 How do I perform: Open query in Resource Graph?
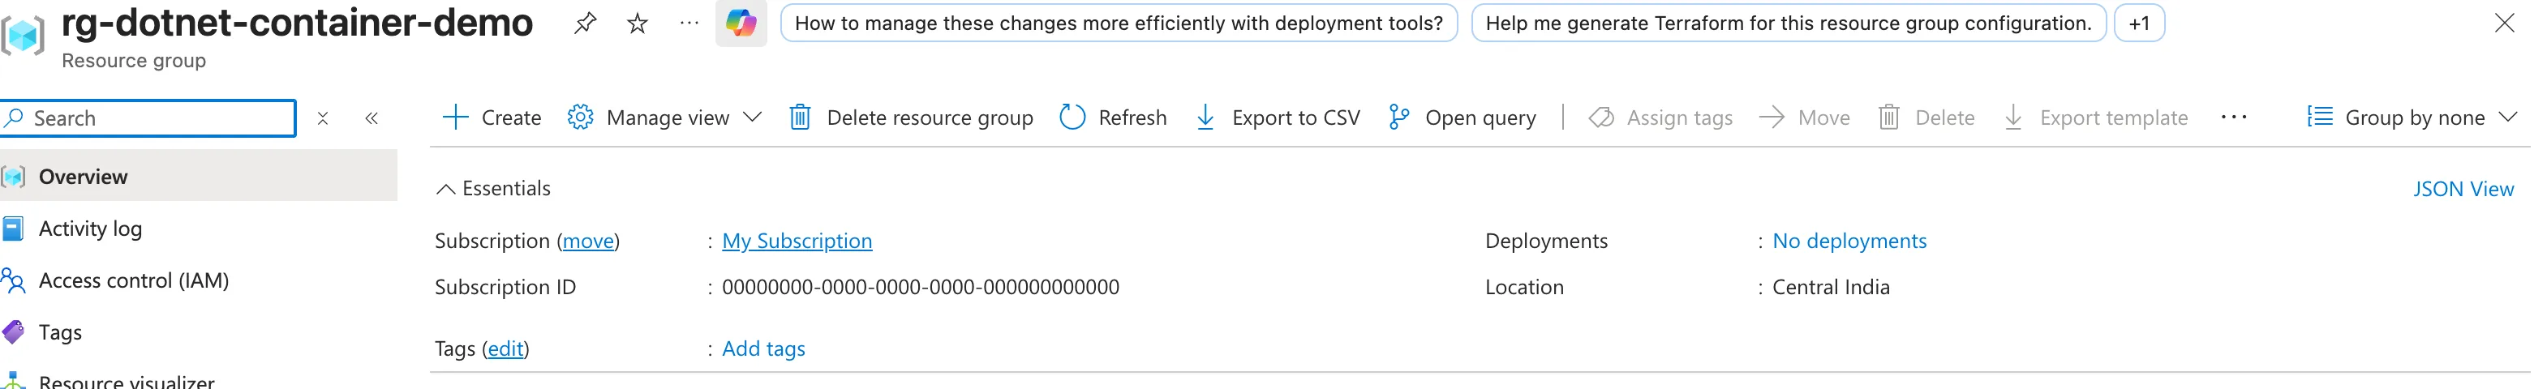click(1462, 118)
